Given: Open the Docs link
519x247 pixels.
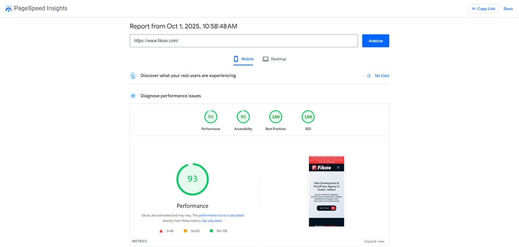Looking at the screenshot, I should coord(508,9).
